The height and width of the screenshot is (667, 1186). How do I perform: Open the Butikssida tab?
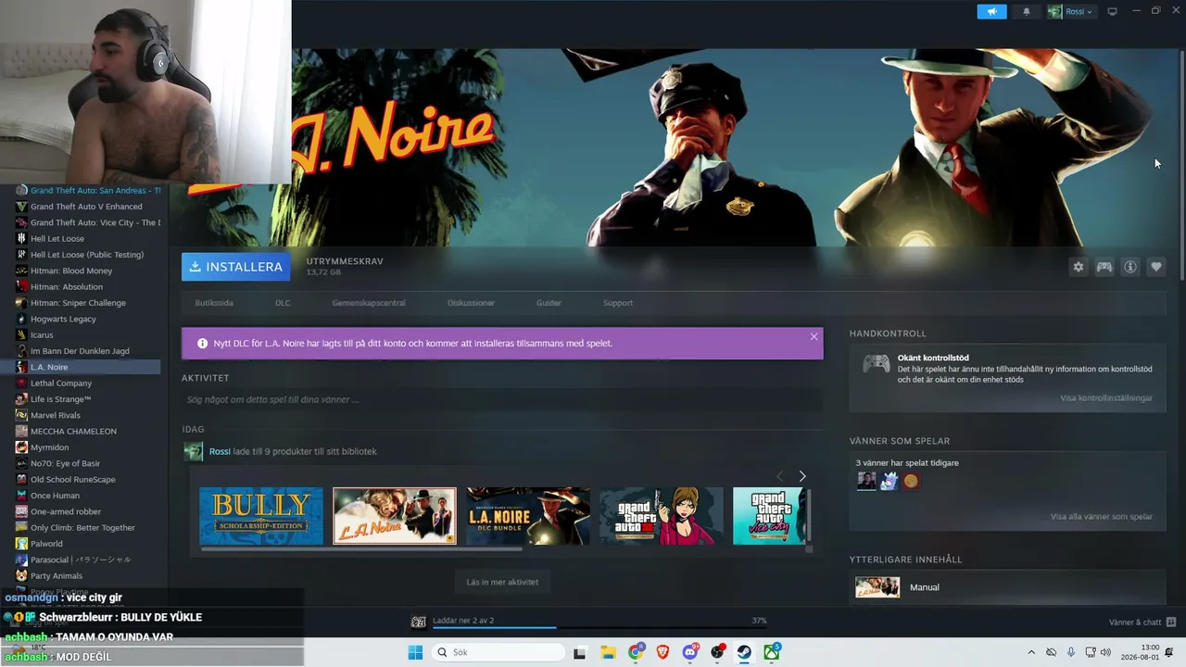tap(214, 303)
